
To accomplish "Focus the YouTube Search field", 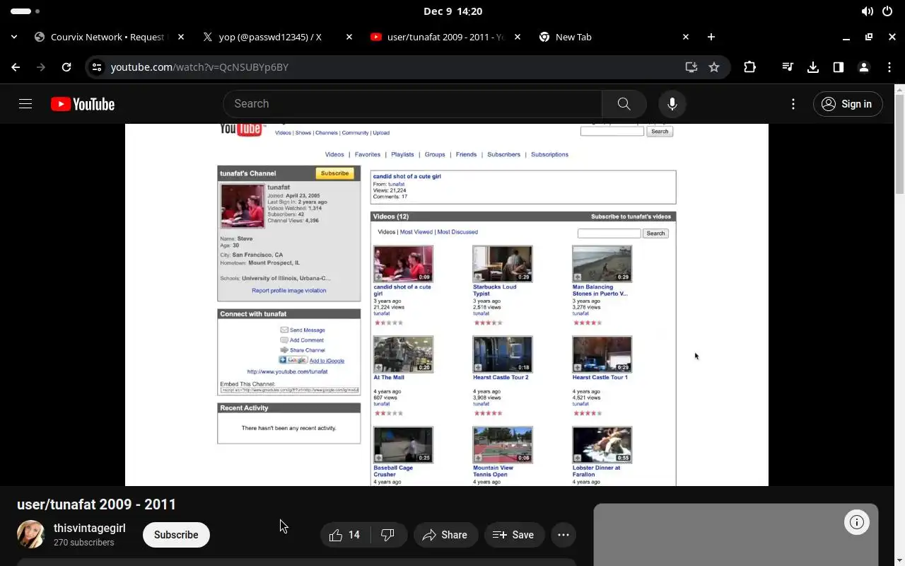I will tap(412, 104).
